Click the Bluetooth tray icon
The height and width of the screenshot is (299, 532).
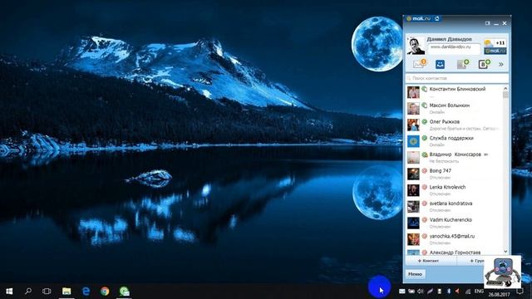click(449, 292)
